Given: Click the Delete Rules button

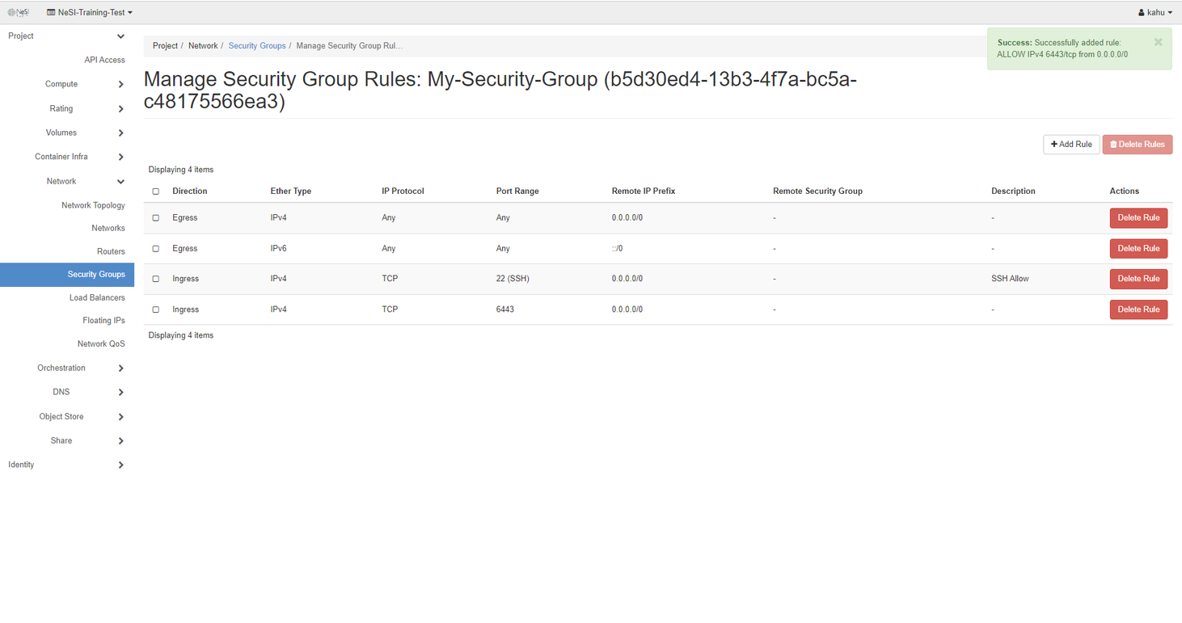Looking at the screenshot, I should point(1137,145).
